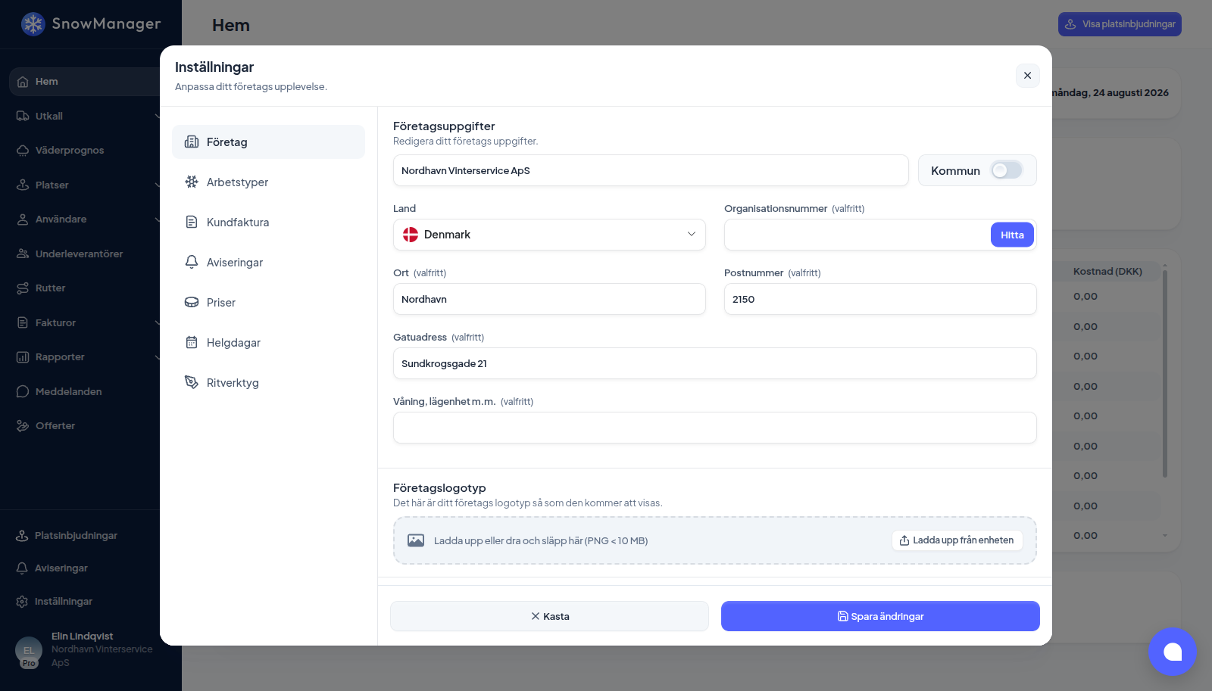This screenshot has width=1212, height=691.
Task: Open the Ritverktyg settings tab
Action: [x=268, y=382]
